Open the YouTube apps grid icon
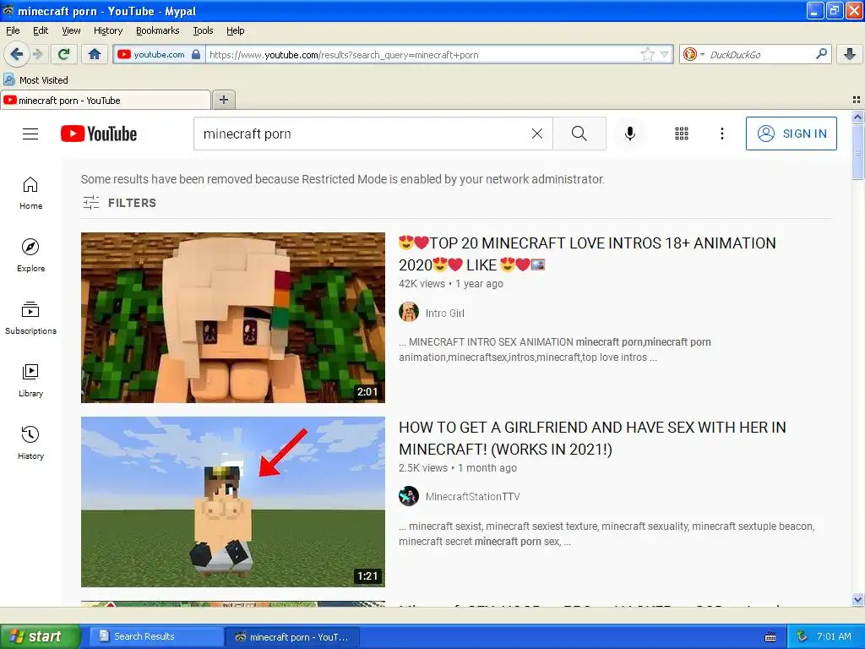Screen dimensions: 865x649 coord(682,134)
